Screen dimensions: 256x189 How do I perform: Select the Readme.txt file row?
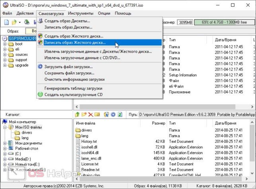click(x=162, y=170)
